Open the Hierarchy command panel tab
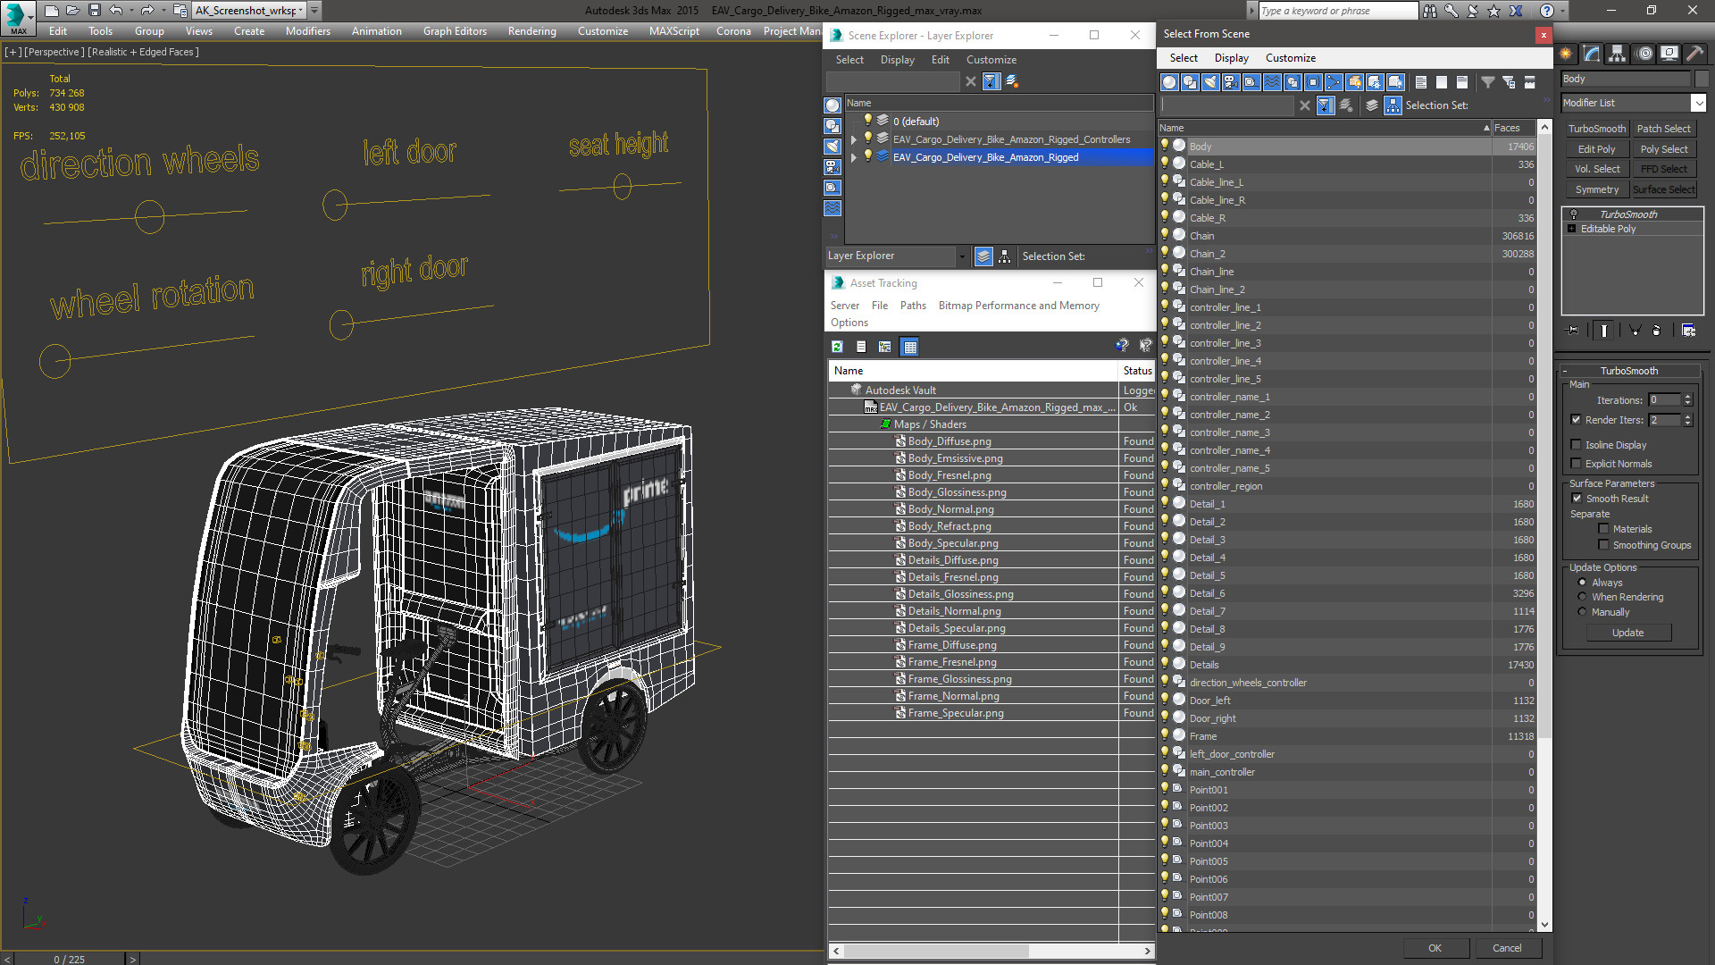The width and height of the screenshot is (1715, 965). [x=1618, y=54]
